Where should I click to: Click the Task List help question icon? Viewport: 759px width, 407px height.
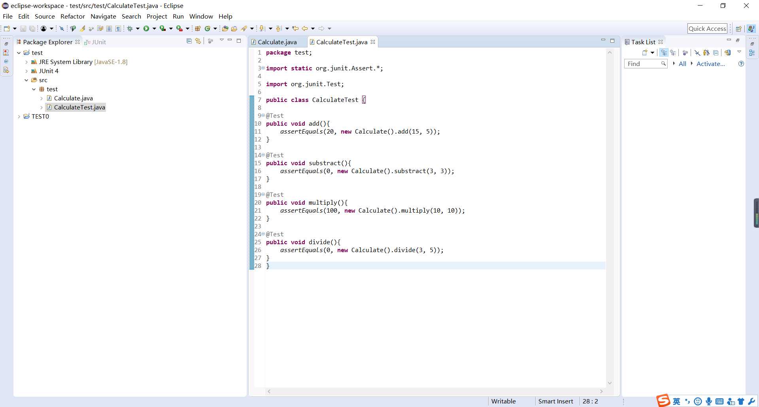tap(741, 64)
